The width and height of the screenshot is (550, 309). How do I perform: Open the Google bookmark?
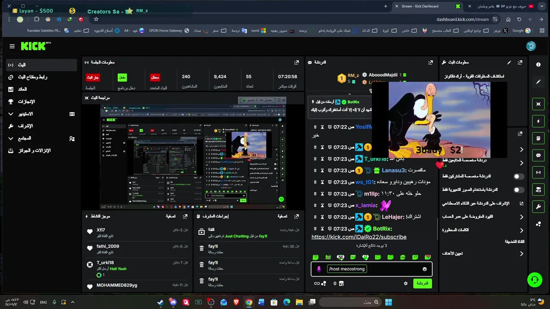522,30
